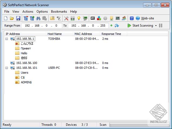Click the network servers discovery icon
Viewport: 172px width, 129px height.
(x=73, y=18)
